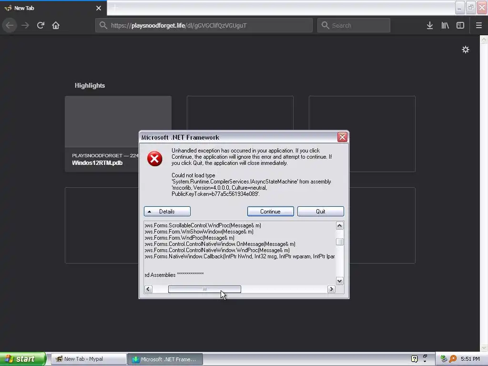Click the Form.WmShowWindow stack trace line
This screenshot has height=366, width=488.
click(199, 232)
